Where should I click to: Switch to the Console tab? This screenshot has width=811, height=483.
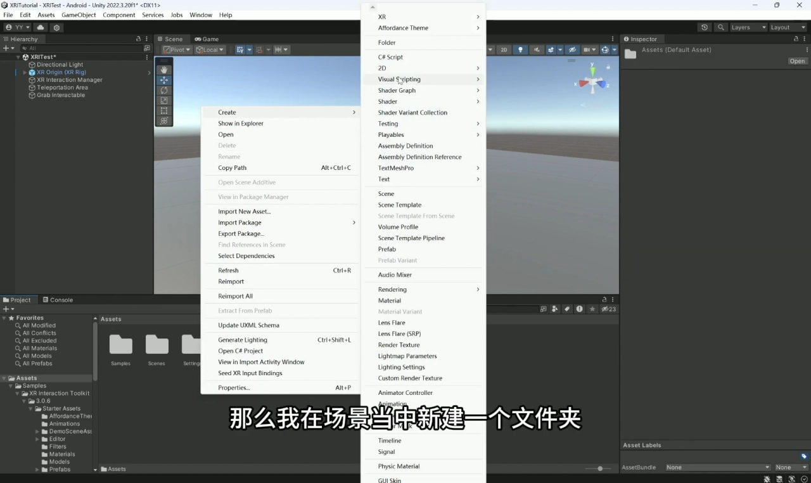click(57, 300)
